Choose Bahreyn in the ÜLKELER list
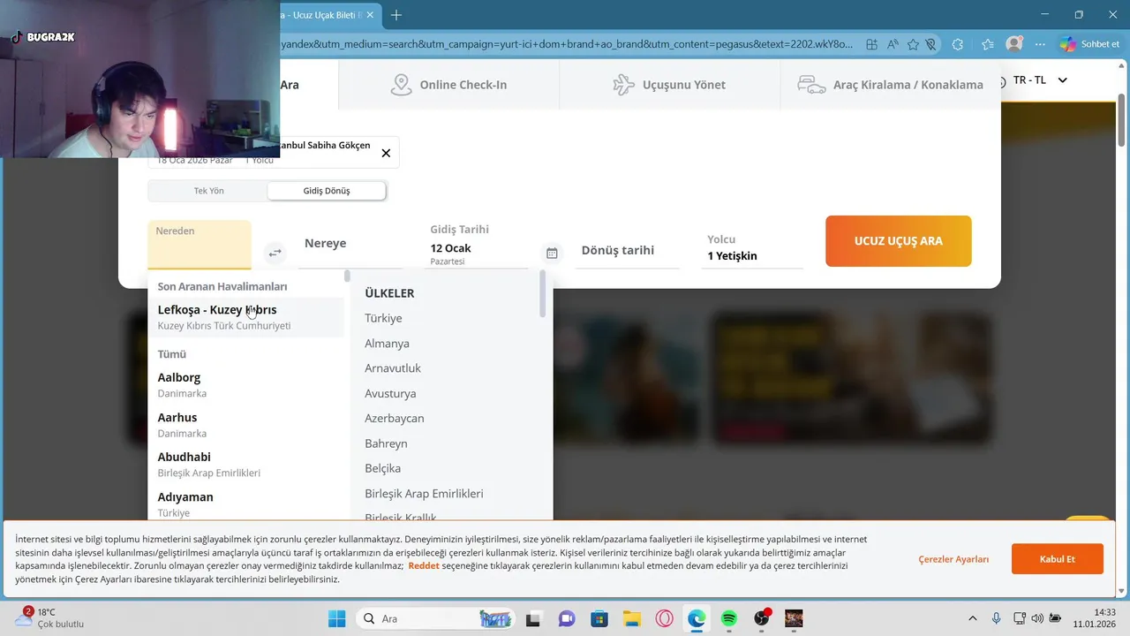Screen dimensions: 1130x636 386,443
